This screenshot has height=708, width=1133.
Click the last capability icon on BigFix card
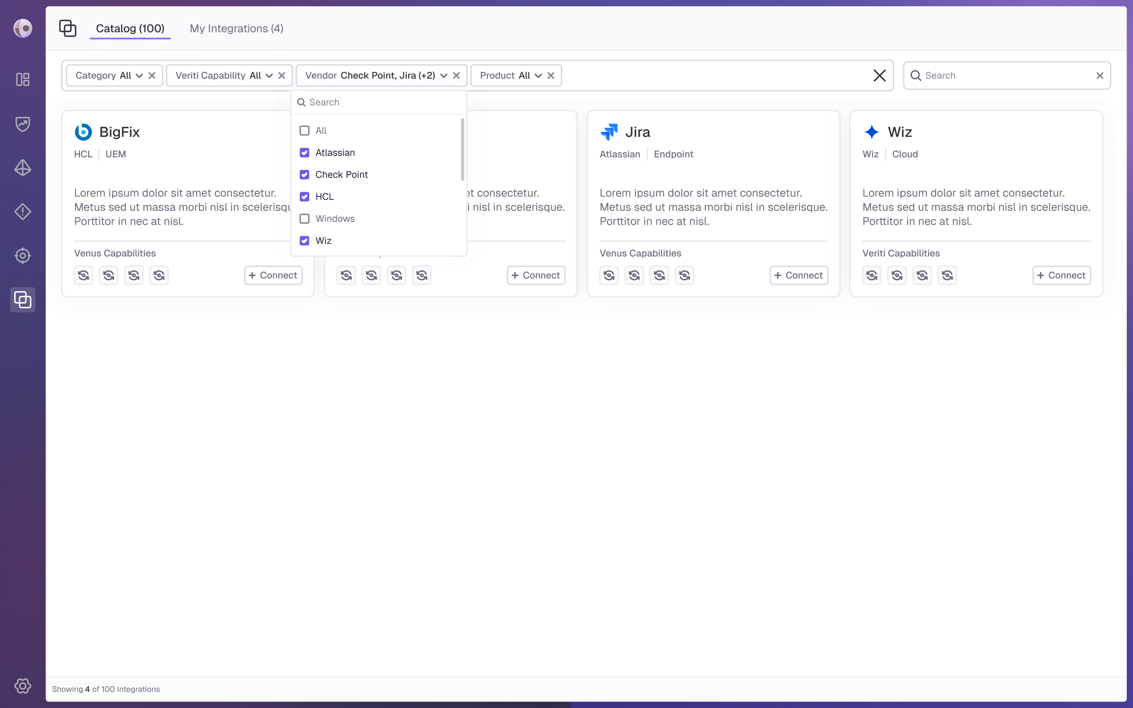coord(159,275)
